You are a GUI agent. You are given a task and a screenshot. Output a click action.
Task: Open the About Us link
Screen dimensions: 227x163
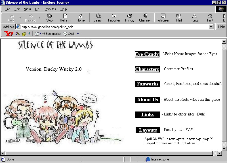click(148, 100)
